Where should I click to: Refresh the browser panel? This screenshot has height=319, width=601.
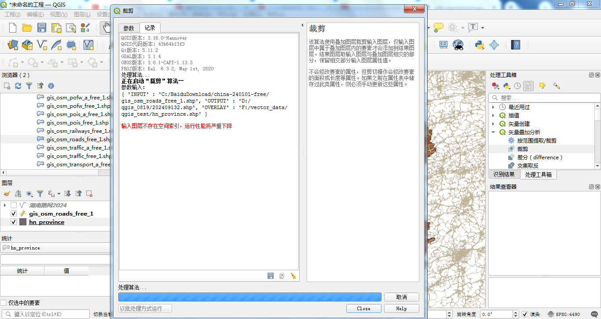coord(18,86)
